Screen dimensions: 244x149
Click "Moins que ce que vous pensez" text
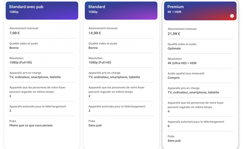(x=31, y=125)
